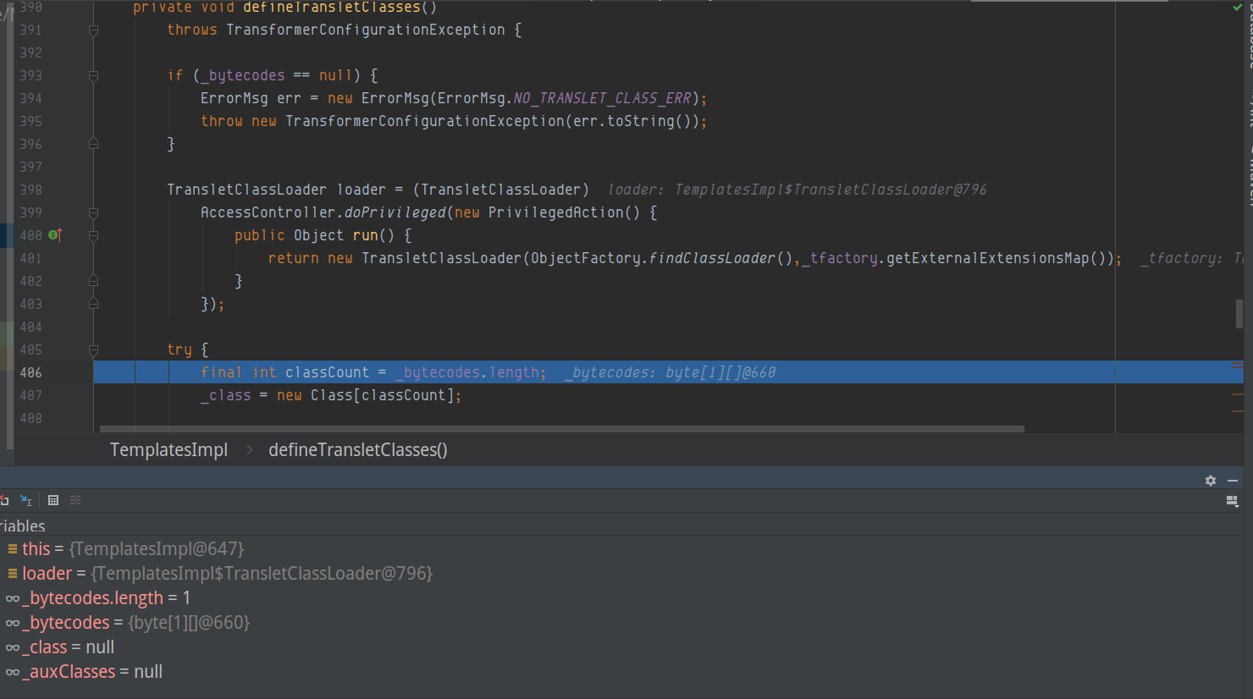Toggle fold end marker at line 403
1253x699 pixels.
[93, 303]
